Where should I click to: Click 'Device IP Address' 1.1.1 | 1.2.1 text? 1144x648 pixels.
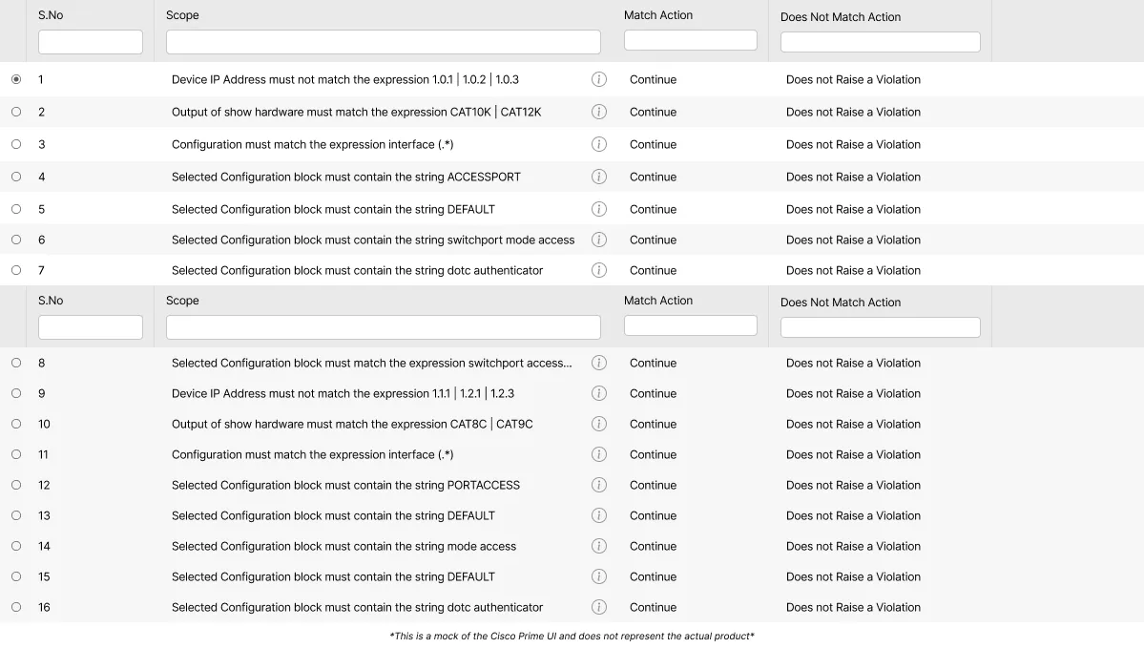[x=343, y=393]
